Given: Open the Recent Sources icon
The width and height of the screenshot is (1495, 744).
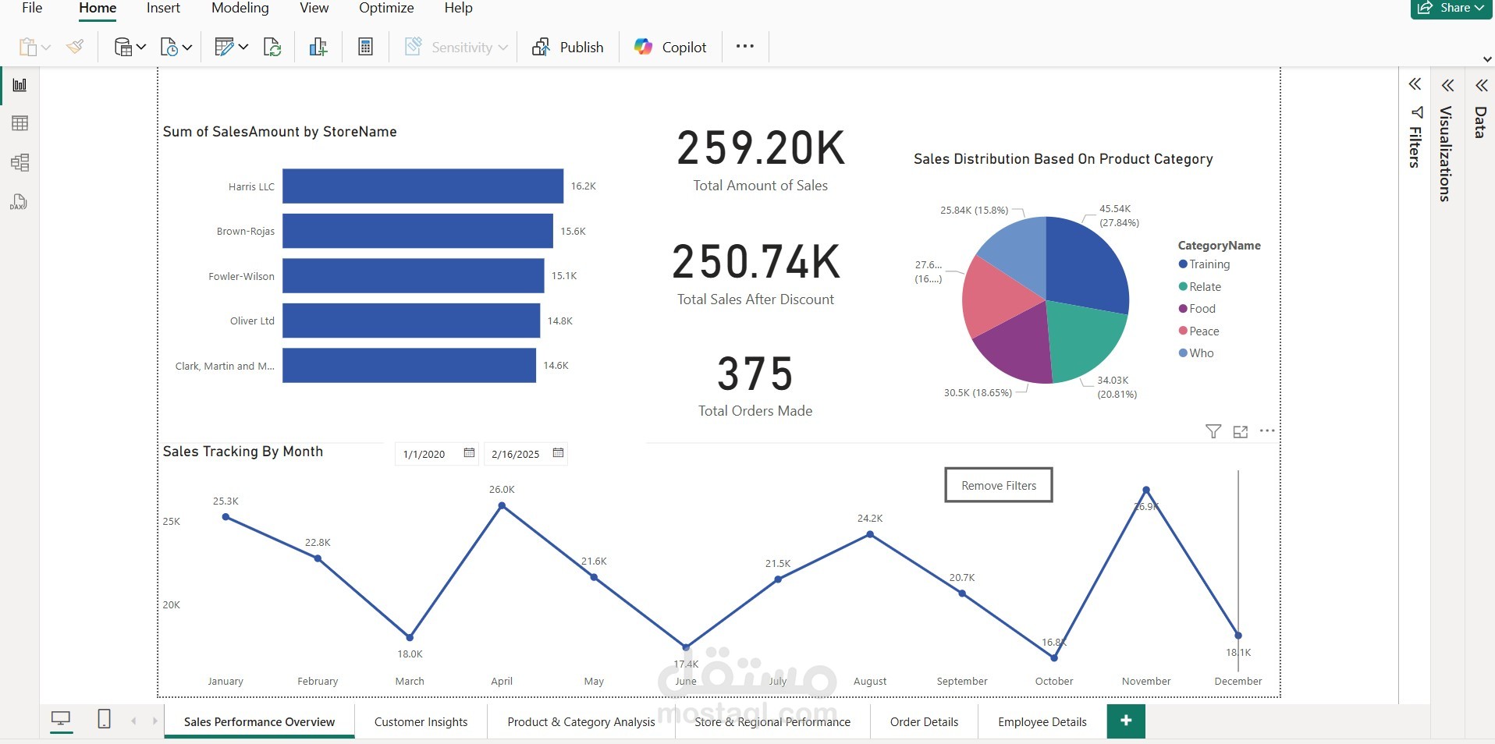Looking at the screenshot, I should tap(169, 47).
